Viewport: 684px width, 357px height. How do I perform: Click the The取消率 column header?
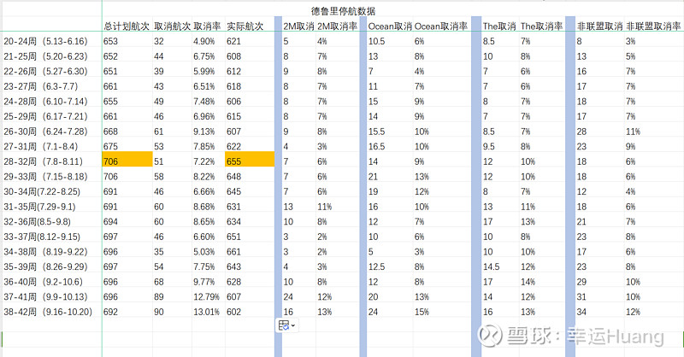(541, 26)
